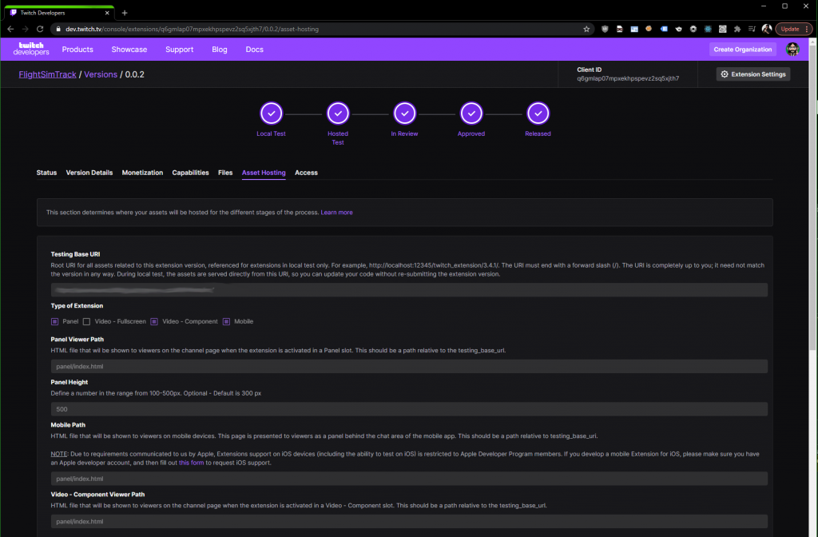The image size is (818, 537).
Task: Open the Chrome three-dot menu
Action: point(807,30)
